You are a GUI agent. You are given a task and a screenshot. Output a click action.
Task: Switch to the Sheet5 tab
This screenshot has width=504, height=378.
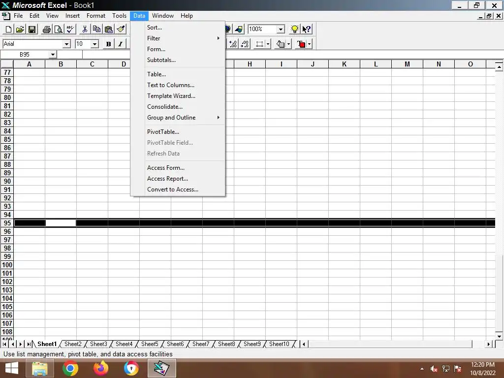click(150, 344)
